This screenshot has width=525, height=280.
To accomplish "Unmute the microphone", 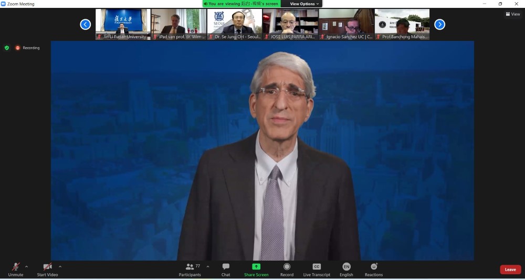I will (x=16, y=267).
